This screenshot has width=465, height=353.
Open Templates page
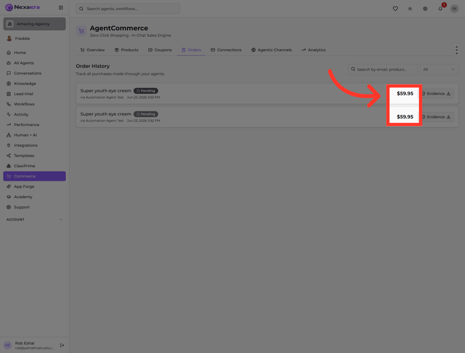click(x=34, y=155)
